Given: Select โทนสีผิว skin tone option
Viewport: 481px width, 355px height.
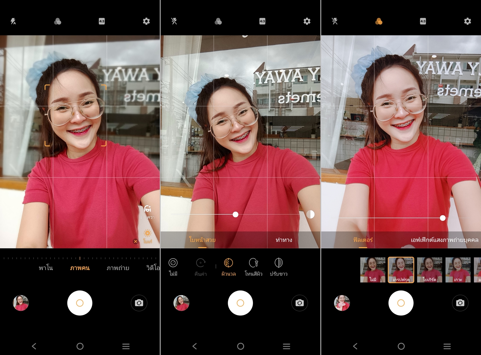Looking at the screenshot, I should click(x=253, y=267).
